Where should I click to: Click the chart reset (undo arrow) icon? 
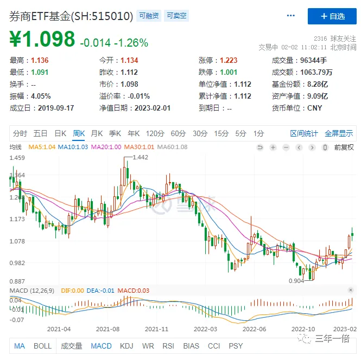point(260,147)
